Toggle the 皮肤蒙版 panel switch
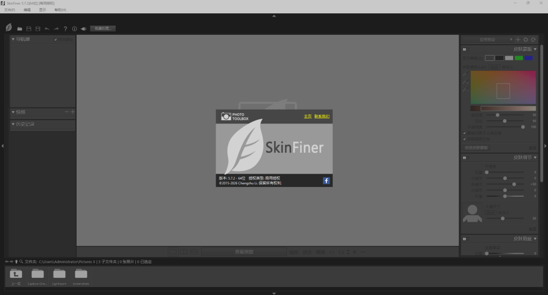The height and width of the screenshot is (295, 548). [x=466, y=49]
